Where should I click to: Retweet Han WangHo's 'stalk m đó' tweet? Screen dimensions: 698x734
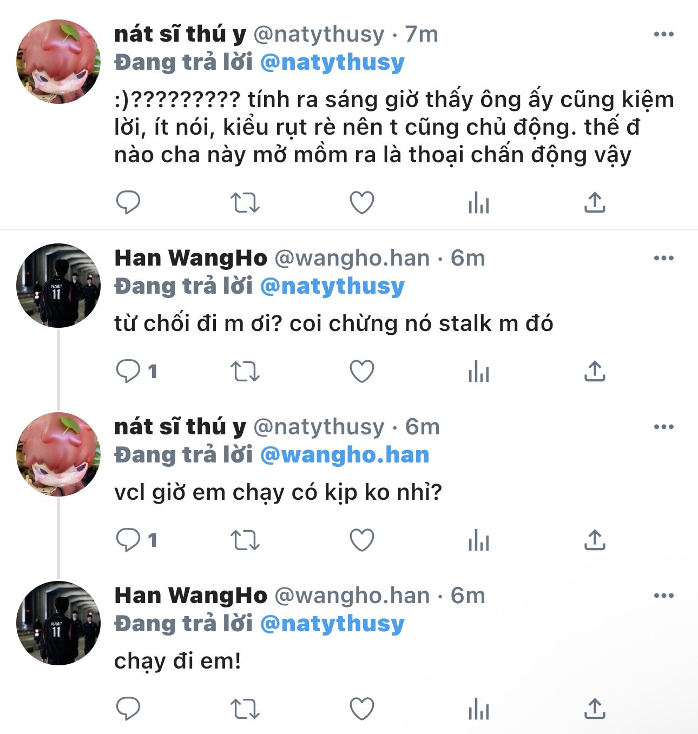pyautogui.click(x=245, y=372)
